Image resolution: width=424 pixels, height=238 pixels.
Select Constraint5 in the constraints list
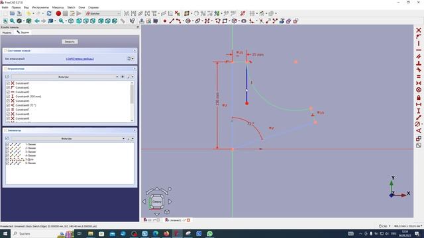pyautogui.click(x=23, y=101)
